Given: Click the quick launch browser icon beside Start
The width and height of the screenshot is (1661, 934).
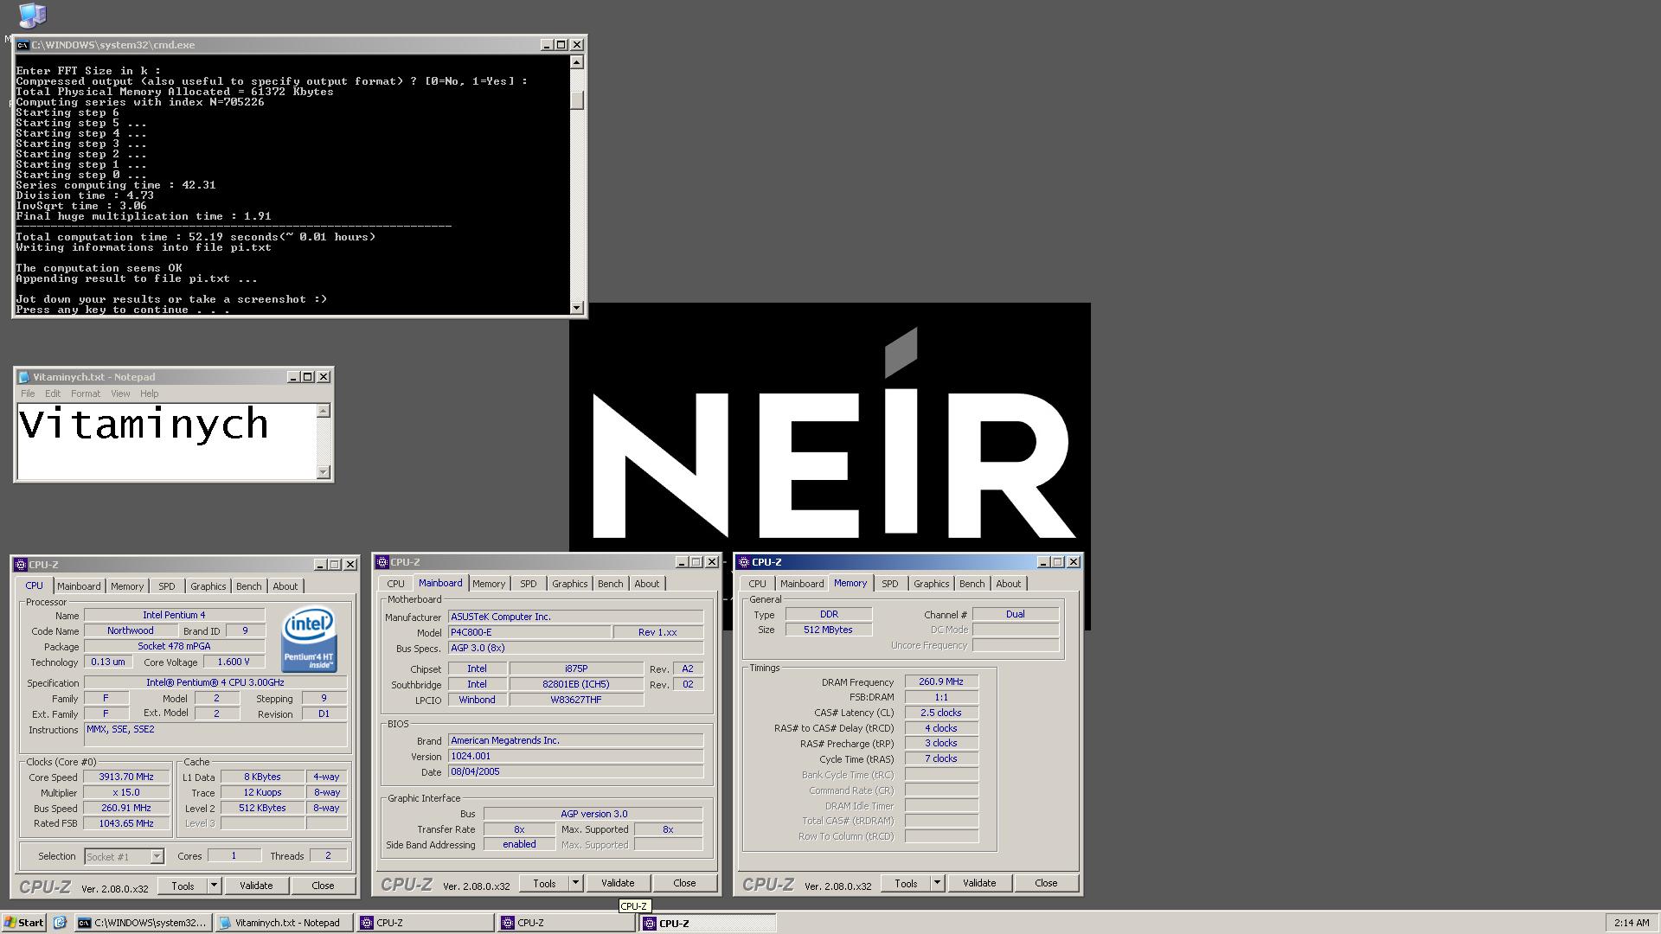Looking at the screenshot, I should (x=60, y=923).
